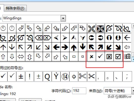
Task: Pick the hollow up arrow symbol
Action: coord(3,57)
